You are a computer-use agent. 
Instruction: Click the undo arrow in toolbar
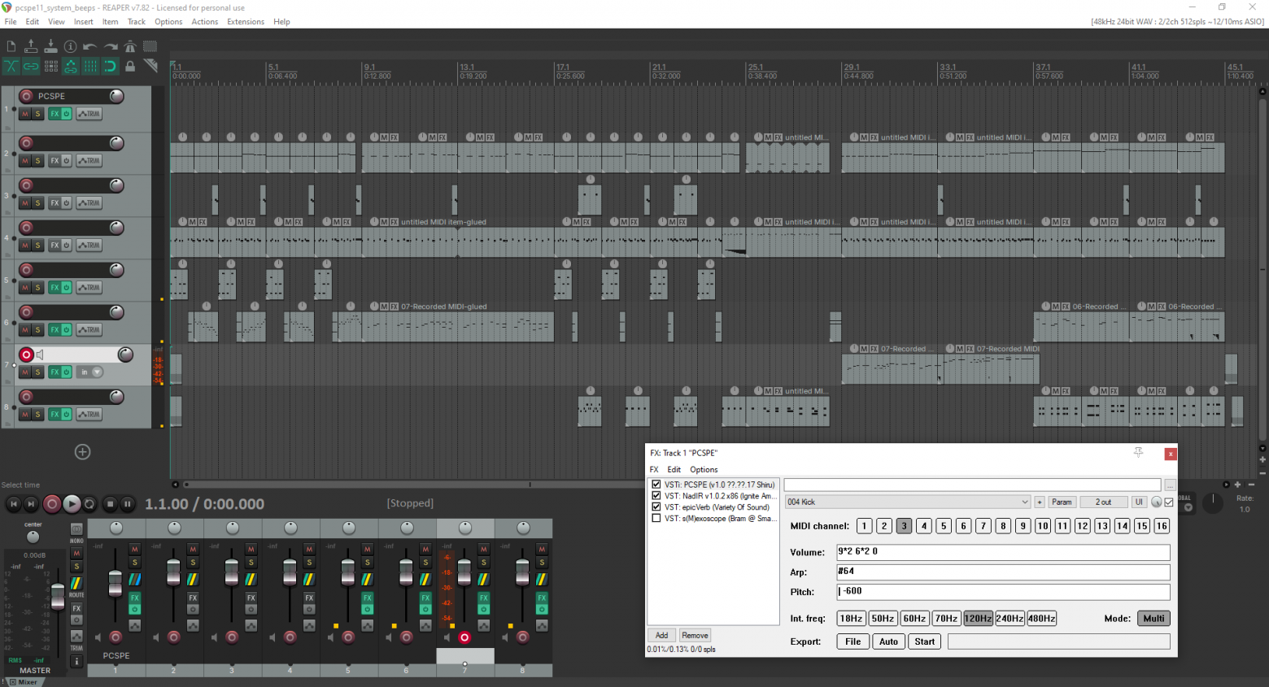[90, 47]
